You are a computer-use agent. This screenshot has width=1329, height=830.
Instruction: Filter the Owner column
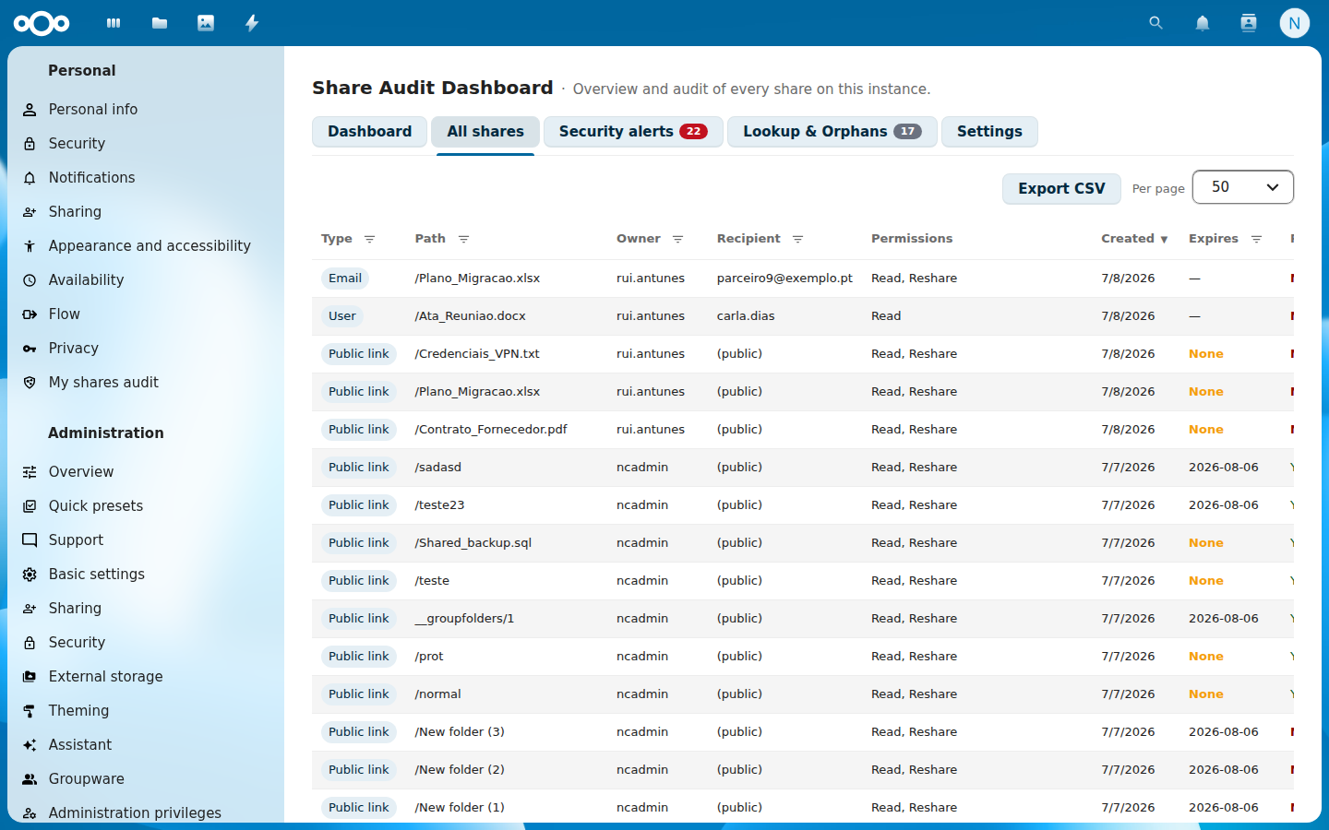(x=677, y=239)
